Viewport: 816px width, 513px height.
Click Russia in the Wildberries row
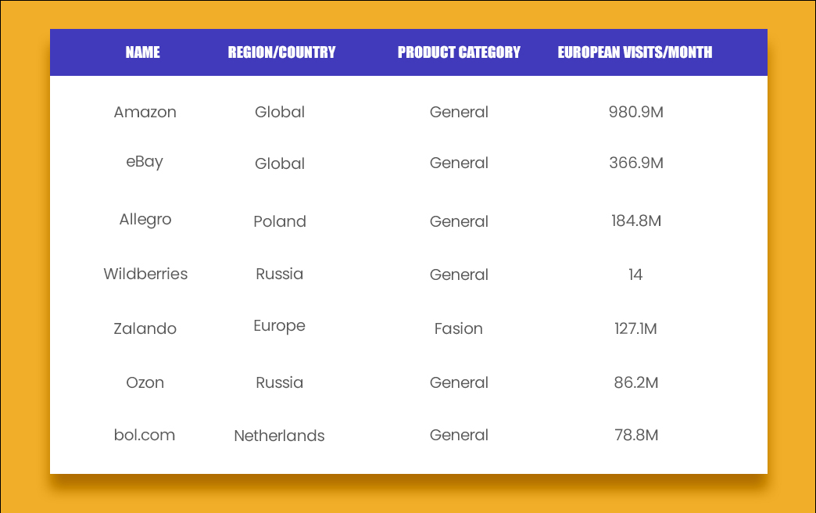point(280,274)
